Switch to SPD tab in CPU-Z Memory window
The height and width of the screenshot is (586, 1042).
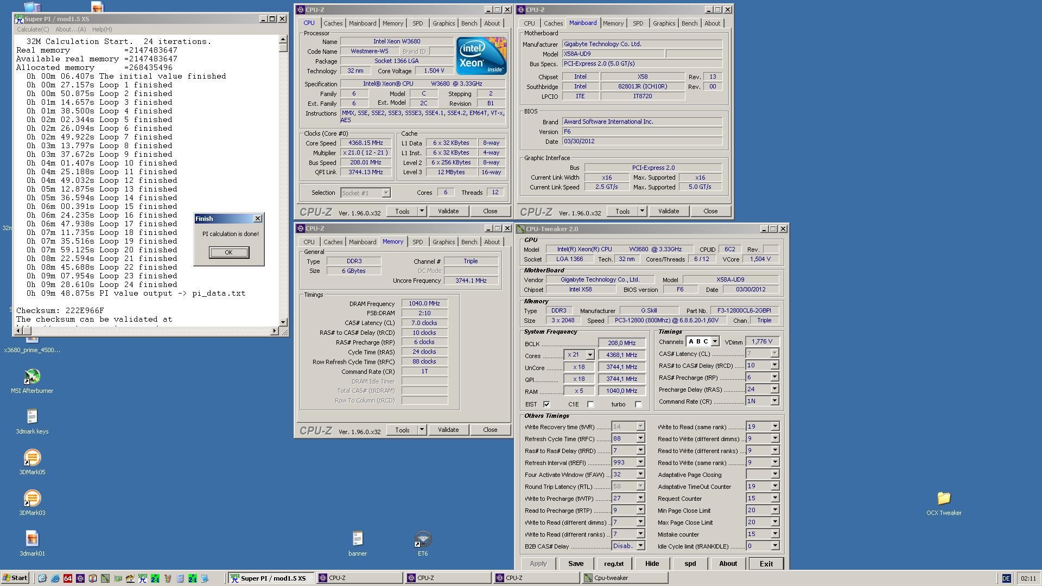(x=417, y=242)
